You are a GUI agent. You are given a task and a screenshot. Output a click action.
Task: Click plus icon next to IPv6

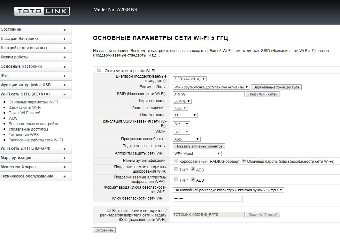click(65, 76)
